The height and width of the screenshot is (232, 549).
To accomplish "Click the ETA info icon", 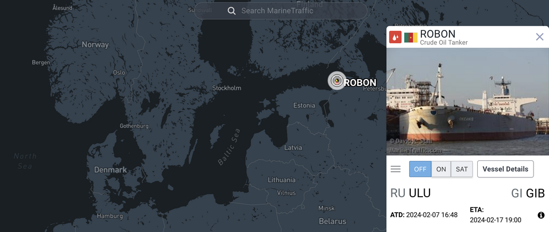I will click(541, 215).
